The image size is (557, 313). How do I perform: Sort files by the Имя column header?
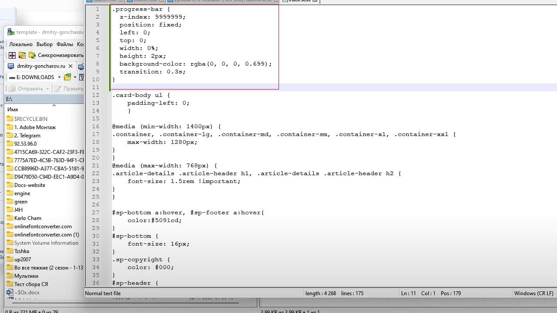tap(13, 110)
